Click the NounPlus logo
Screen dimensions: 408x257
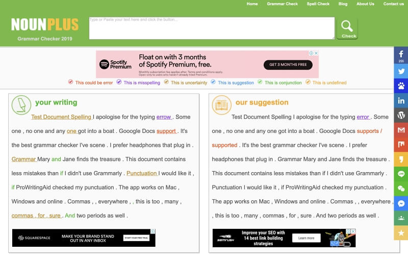point(45,24)
